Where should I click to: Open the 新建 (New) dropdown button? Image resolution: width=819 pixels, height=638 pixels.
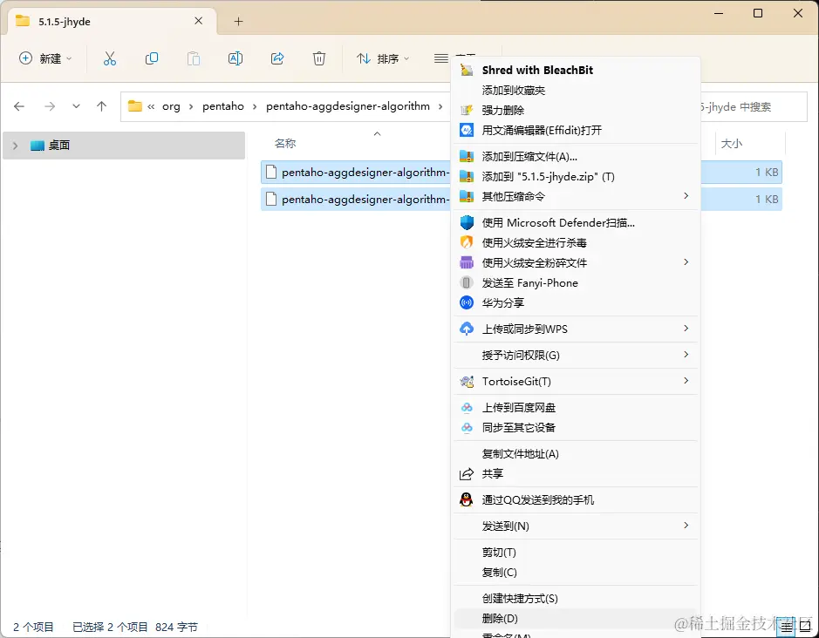(45, 58)
